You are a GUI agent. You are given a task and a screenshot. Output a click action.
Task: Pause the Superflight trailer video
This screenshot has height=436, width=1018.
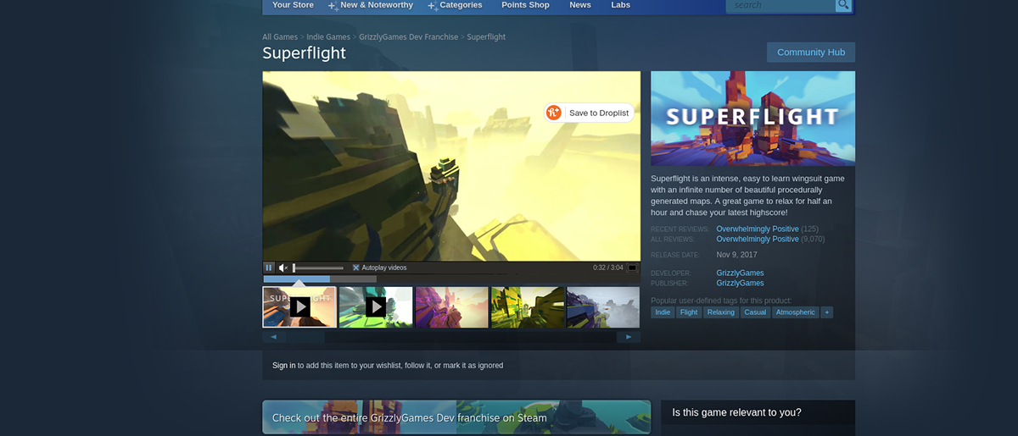(x=269, y=268)
